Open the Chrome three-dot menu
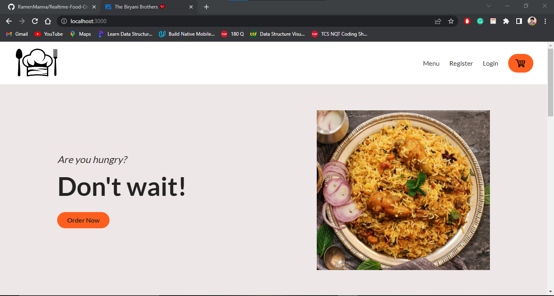554x296 pixels. pos(545,21)
